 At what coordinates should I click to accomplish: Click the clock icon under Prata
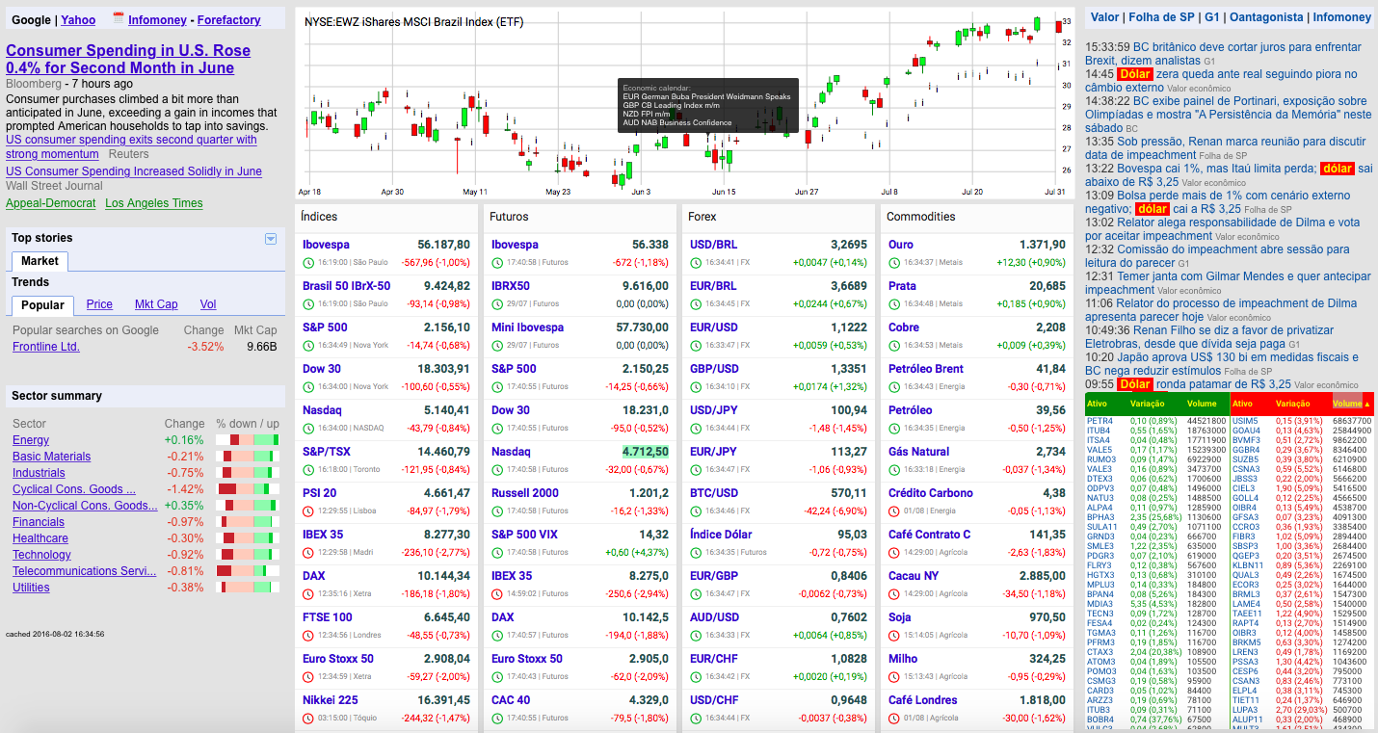coord(894,303)
